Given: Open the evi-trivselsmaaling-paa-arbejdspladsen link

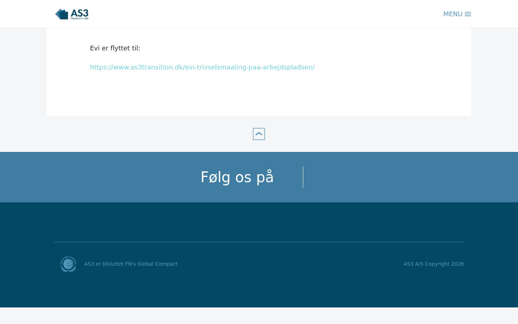Looking at the screenshot, I should pyautogui.click(x=202, y=67).
